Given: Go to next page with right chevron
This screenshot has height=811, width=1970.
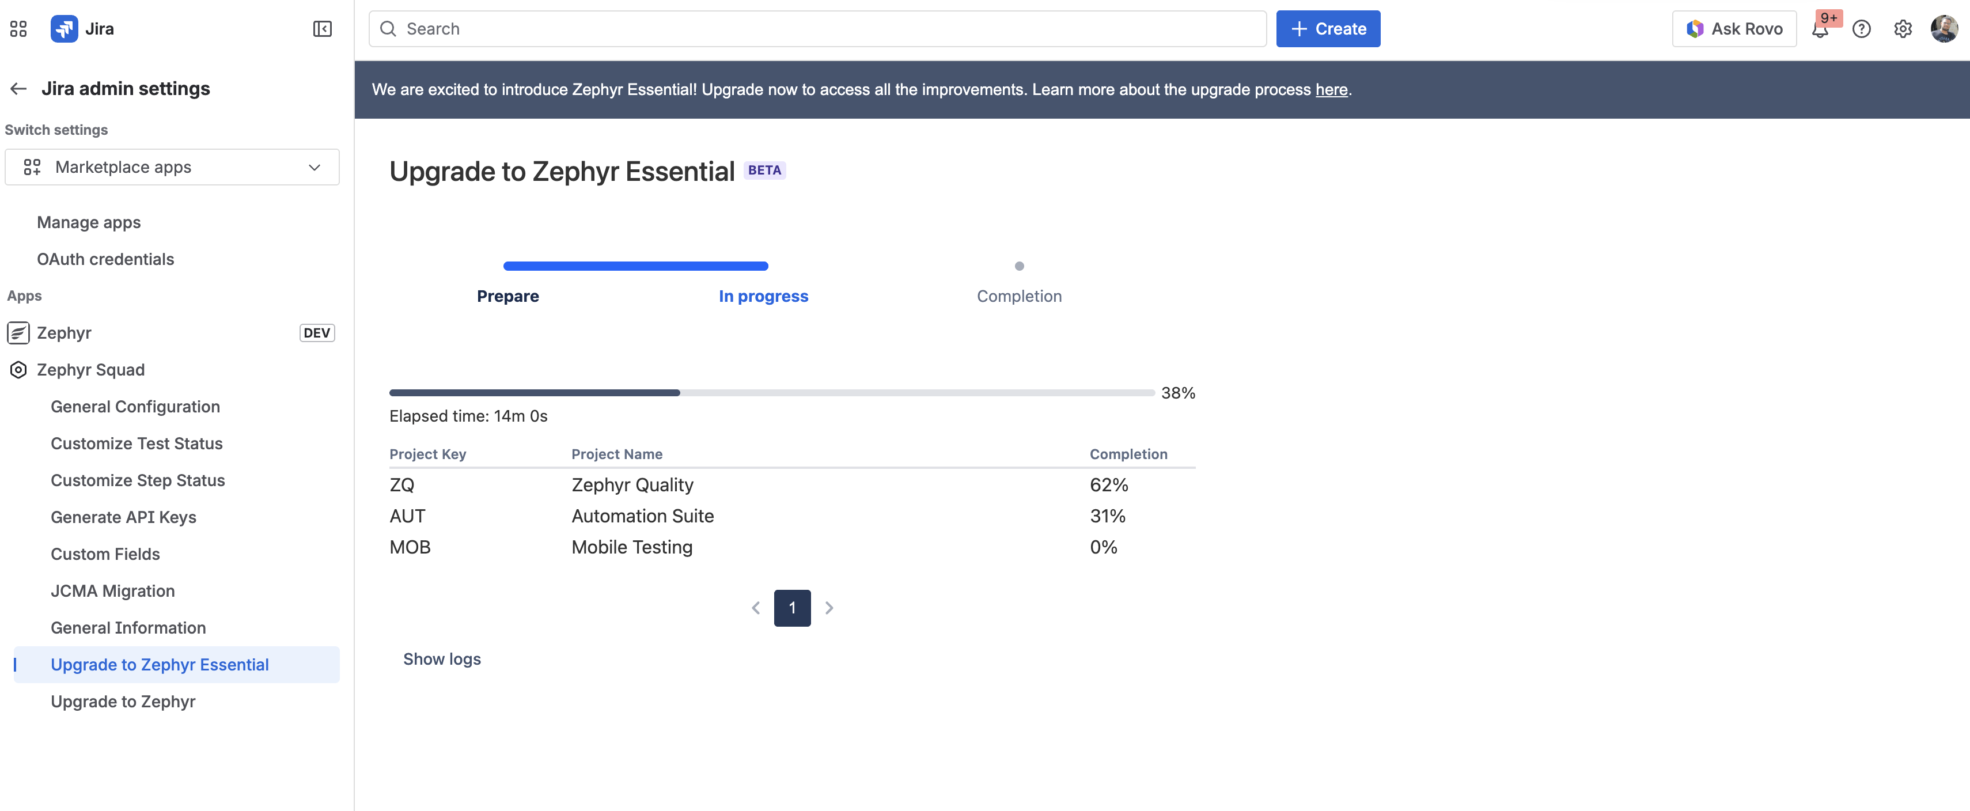Looking at the screenshot, I should point(829,608).
